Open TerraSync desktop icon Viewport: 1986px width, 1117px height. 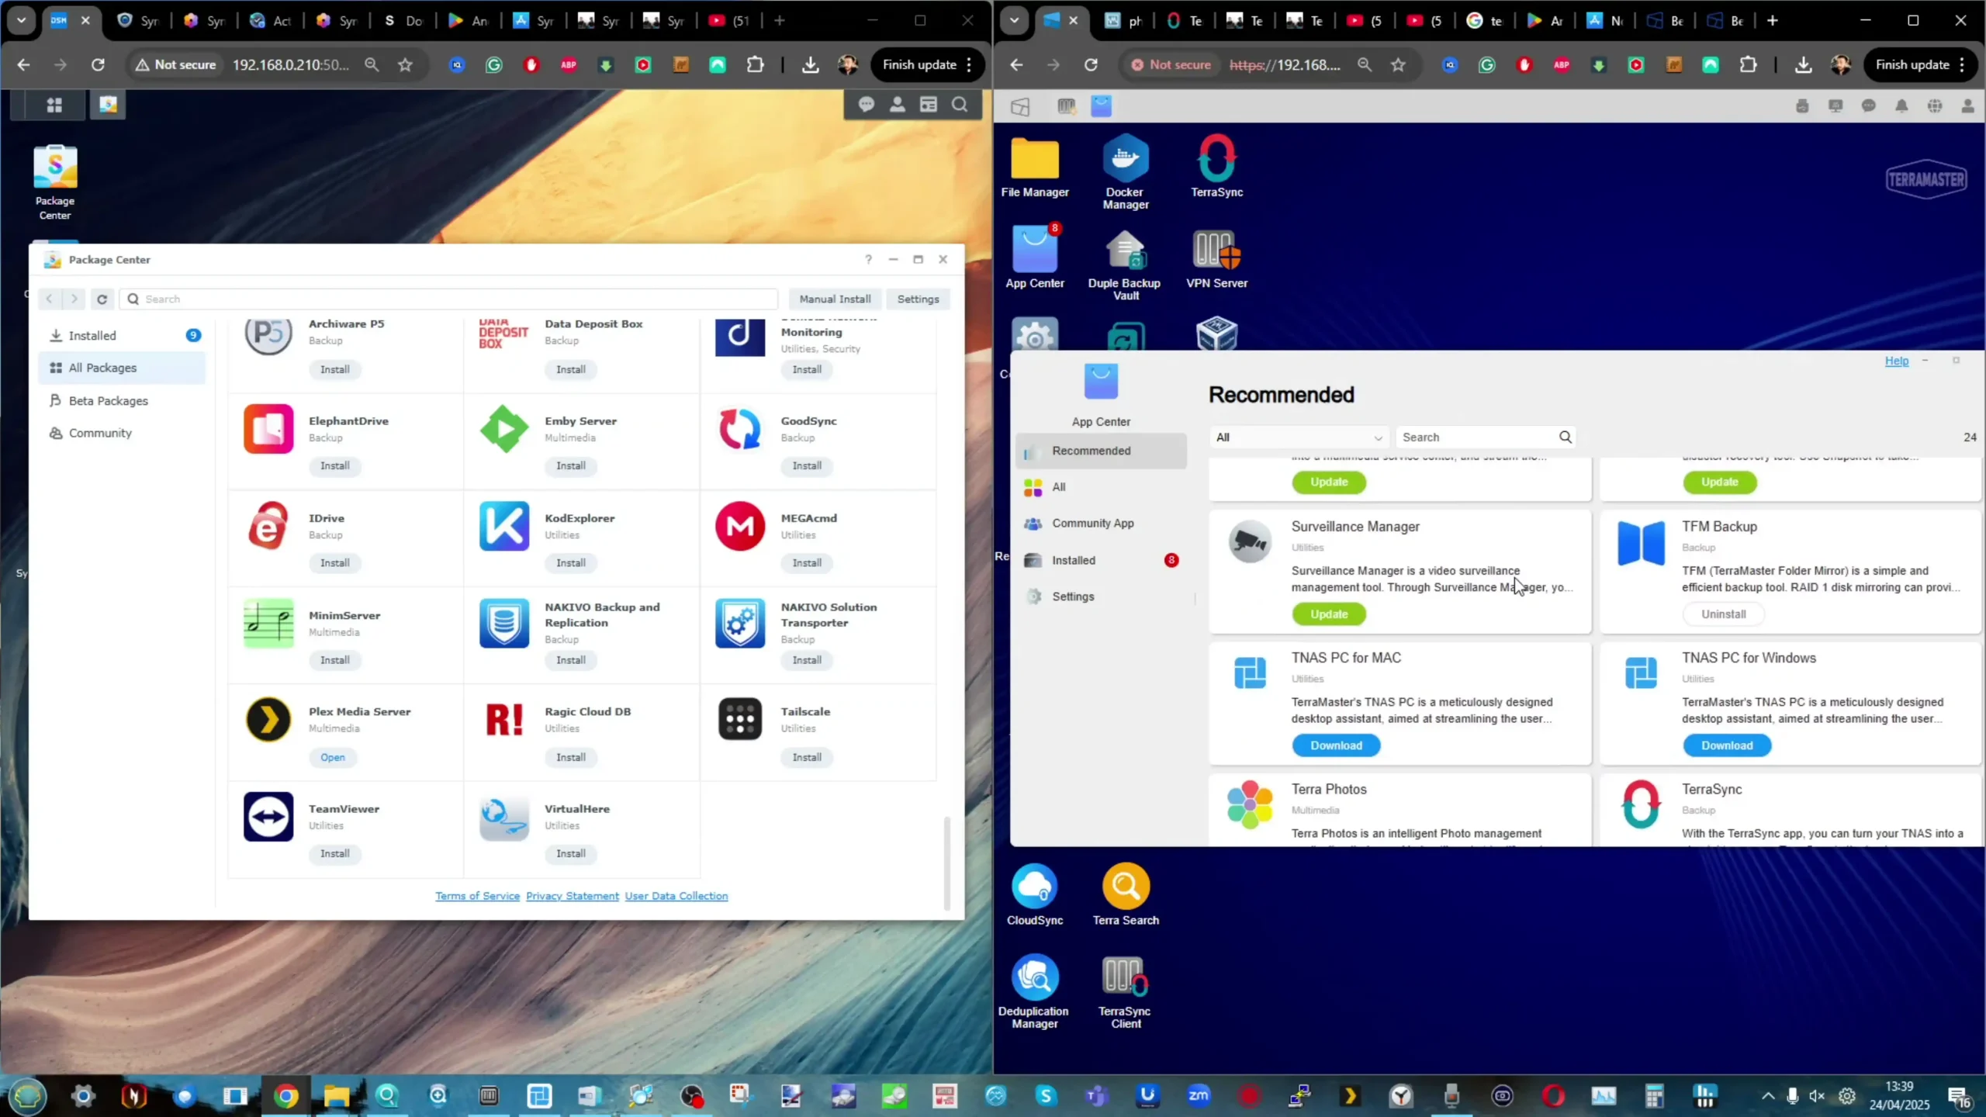[1216, 167]
